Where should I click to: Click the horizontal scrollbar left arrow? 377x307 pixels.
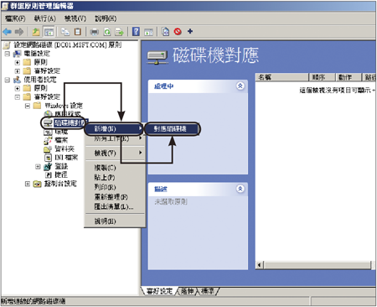coord(260,265)
